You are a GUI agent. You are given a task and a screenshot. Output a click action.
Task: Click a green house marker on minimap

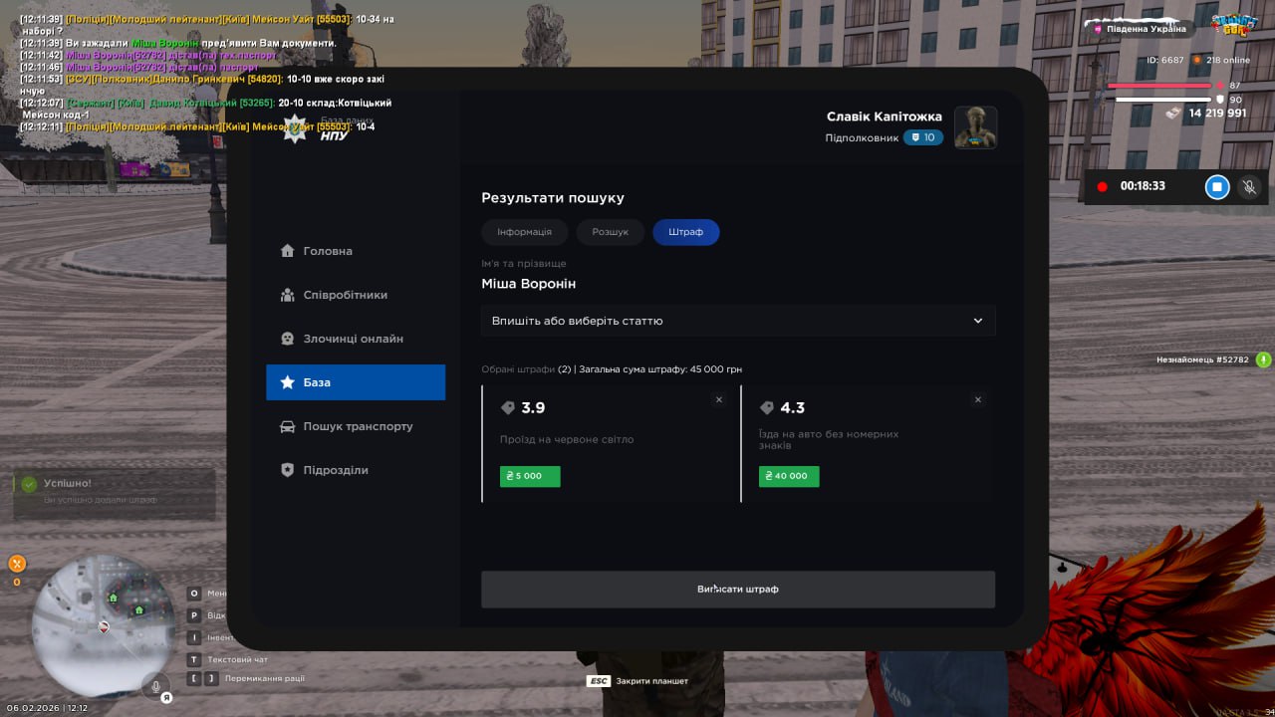[x=113, y=597]
